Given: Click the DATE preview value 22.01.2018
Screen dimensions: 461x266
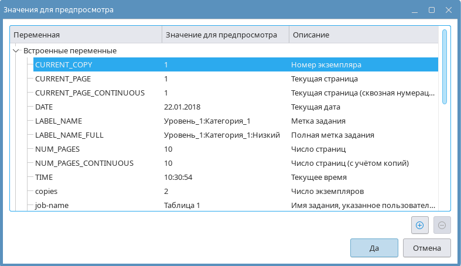Looking at the screenshot, I should point(183,107).
